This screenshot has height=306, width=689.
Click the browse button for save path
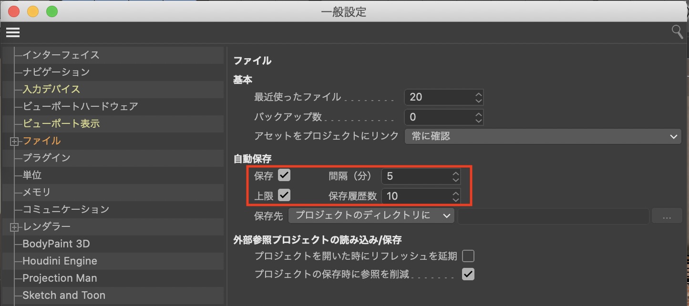tap(666, 216)
